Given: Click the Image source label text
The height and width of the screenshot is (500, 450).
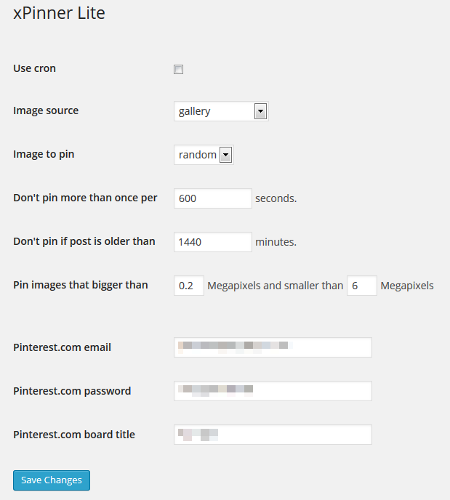Looking at the screenshot, I should coord(46,110).
